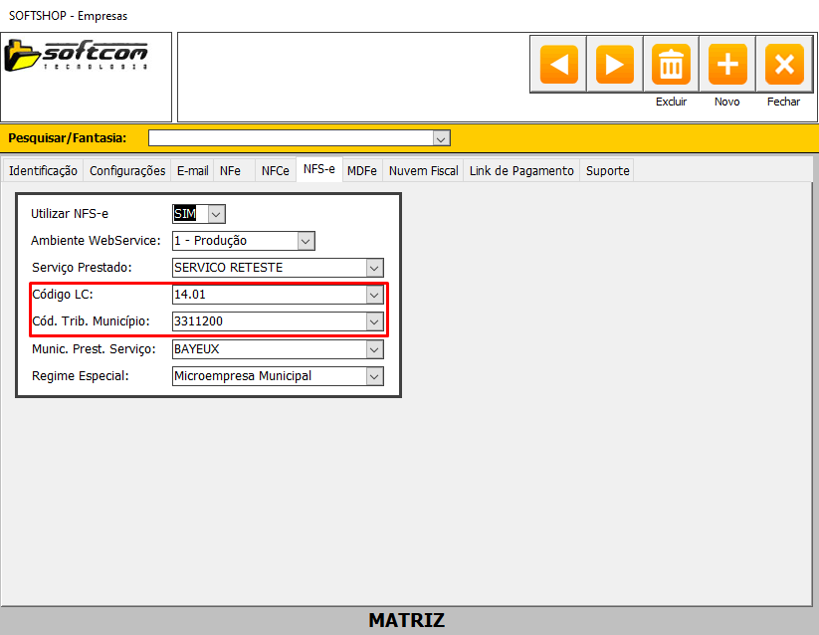Open the Cód. Trib. Município dropdown
The width and height of the screenshot is (819, 635).
(x=374, y=321)
